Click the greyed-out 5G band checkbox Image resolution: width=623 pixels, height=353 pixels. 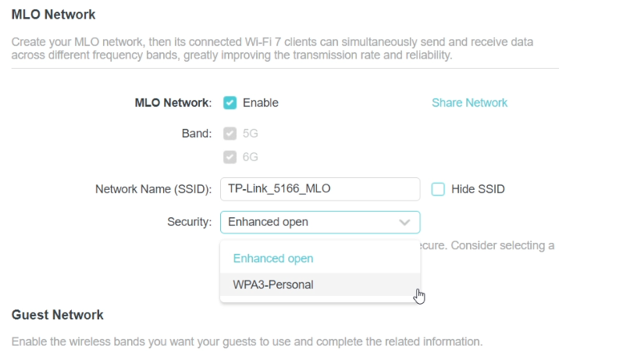coord(230,134)
